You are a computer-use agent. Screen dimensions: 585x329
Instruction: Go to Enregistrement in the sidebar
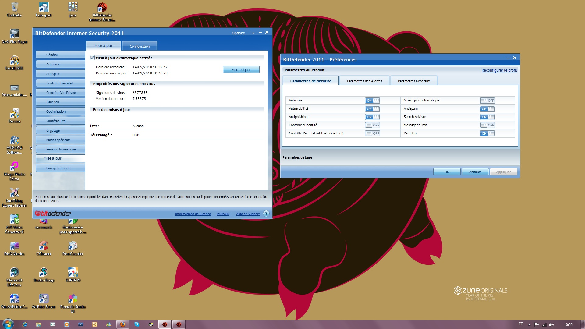click(x=60, y=168)
